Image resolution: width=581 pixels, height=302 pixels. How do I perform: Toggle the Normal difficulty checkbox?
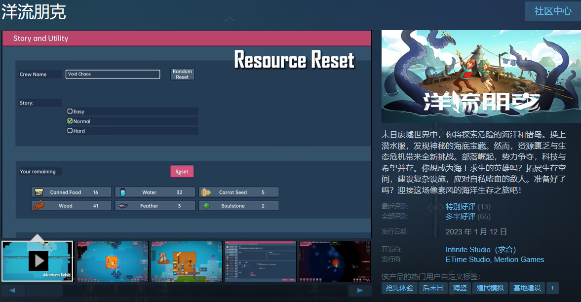[70, 121]
